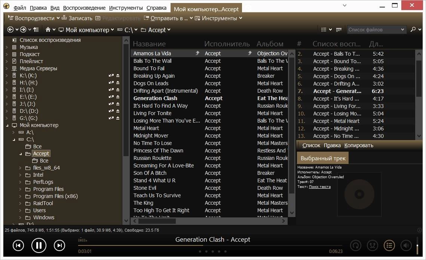
Task: Select the Подкаст tree item
Action: tap(30, 54)
